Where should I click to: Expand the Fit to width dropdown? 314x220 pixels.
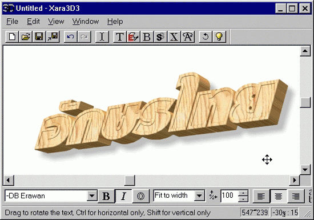(199, 196)
